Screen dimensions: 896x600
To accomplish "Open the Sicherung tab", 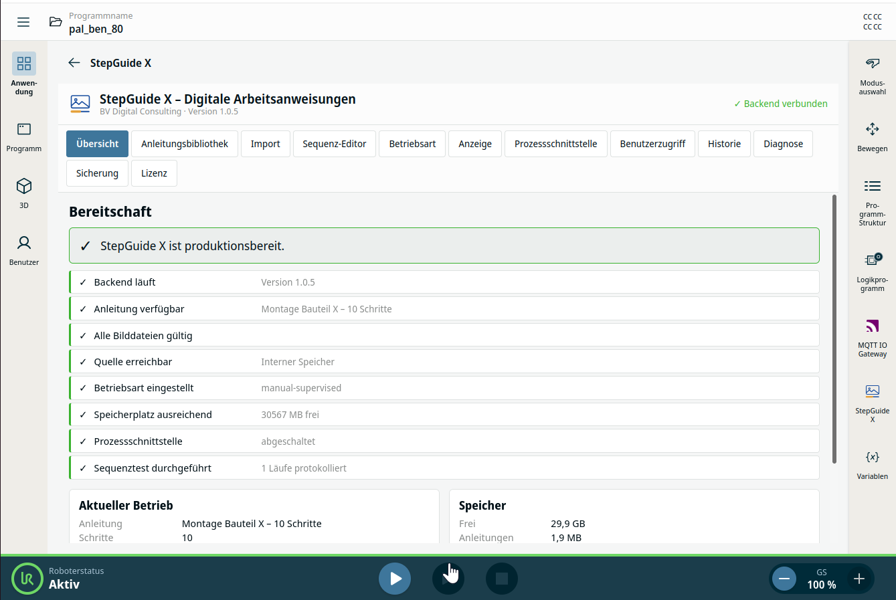I will (97, 173).
